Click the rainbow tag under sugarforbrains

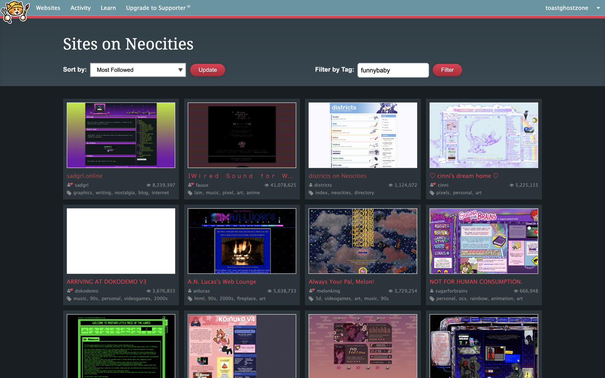pyautogui.click(x=479, y=299)
